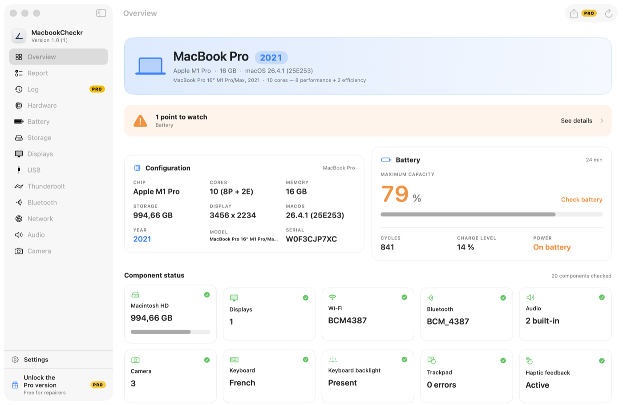The height and width of the screenshot is (405, 623).
Task: Click the Network globe icon in sidebar
Action: [x=19, y=219]
